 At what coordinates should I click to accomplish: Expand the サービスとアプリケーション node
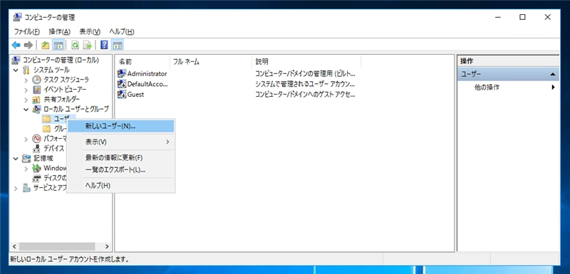[x=16, y=188]
